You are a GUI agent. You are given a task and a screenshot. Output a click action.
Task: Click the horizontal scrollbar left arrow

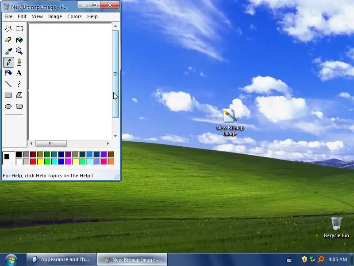pyautogui.click(x=31, y=143)
